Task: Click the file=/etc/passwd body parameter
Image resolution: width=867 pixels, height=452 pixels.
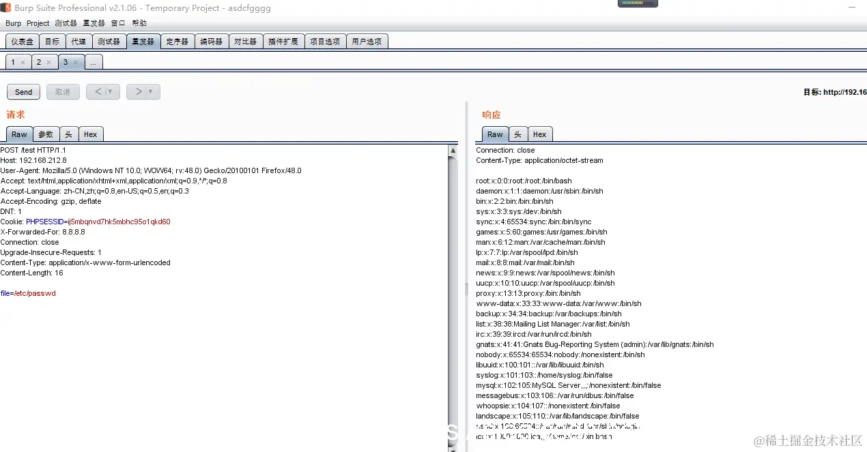Action: point(28,293)
